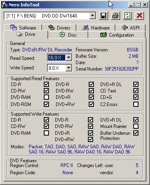Toggle the write DVD-R checkbox
Screen dimensions: 150x185
[90, 120]
